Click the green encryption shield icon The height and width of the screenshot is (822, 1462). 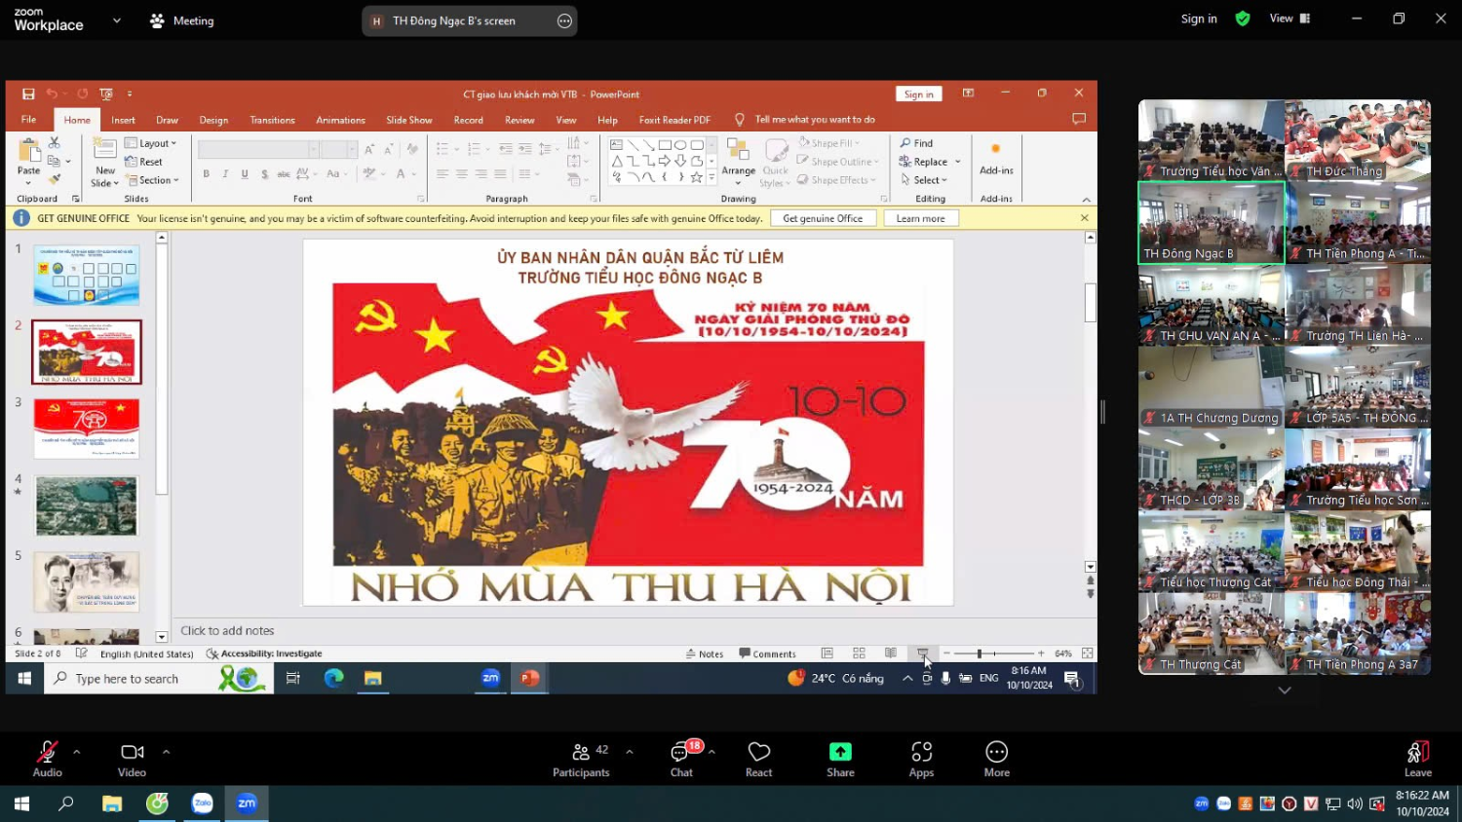1243,19
